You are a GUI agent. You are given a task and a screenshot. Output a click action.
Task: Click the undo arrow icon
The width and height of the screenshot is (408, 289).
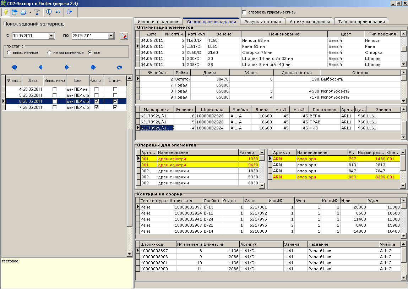pos(58,12)
